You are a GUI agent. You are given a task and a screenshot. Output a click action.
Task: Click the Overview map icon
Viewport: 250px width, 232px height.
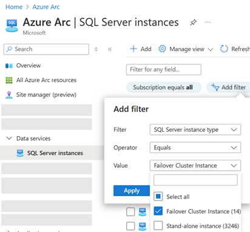click(9, 66)
